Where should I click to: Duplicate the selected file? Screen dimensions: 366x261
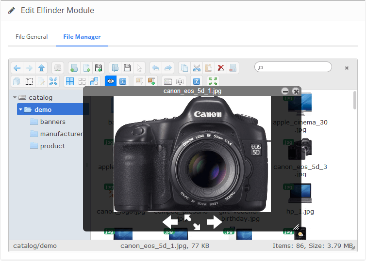pyautogui.click(x=17, y=81)
